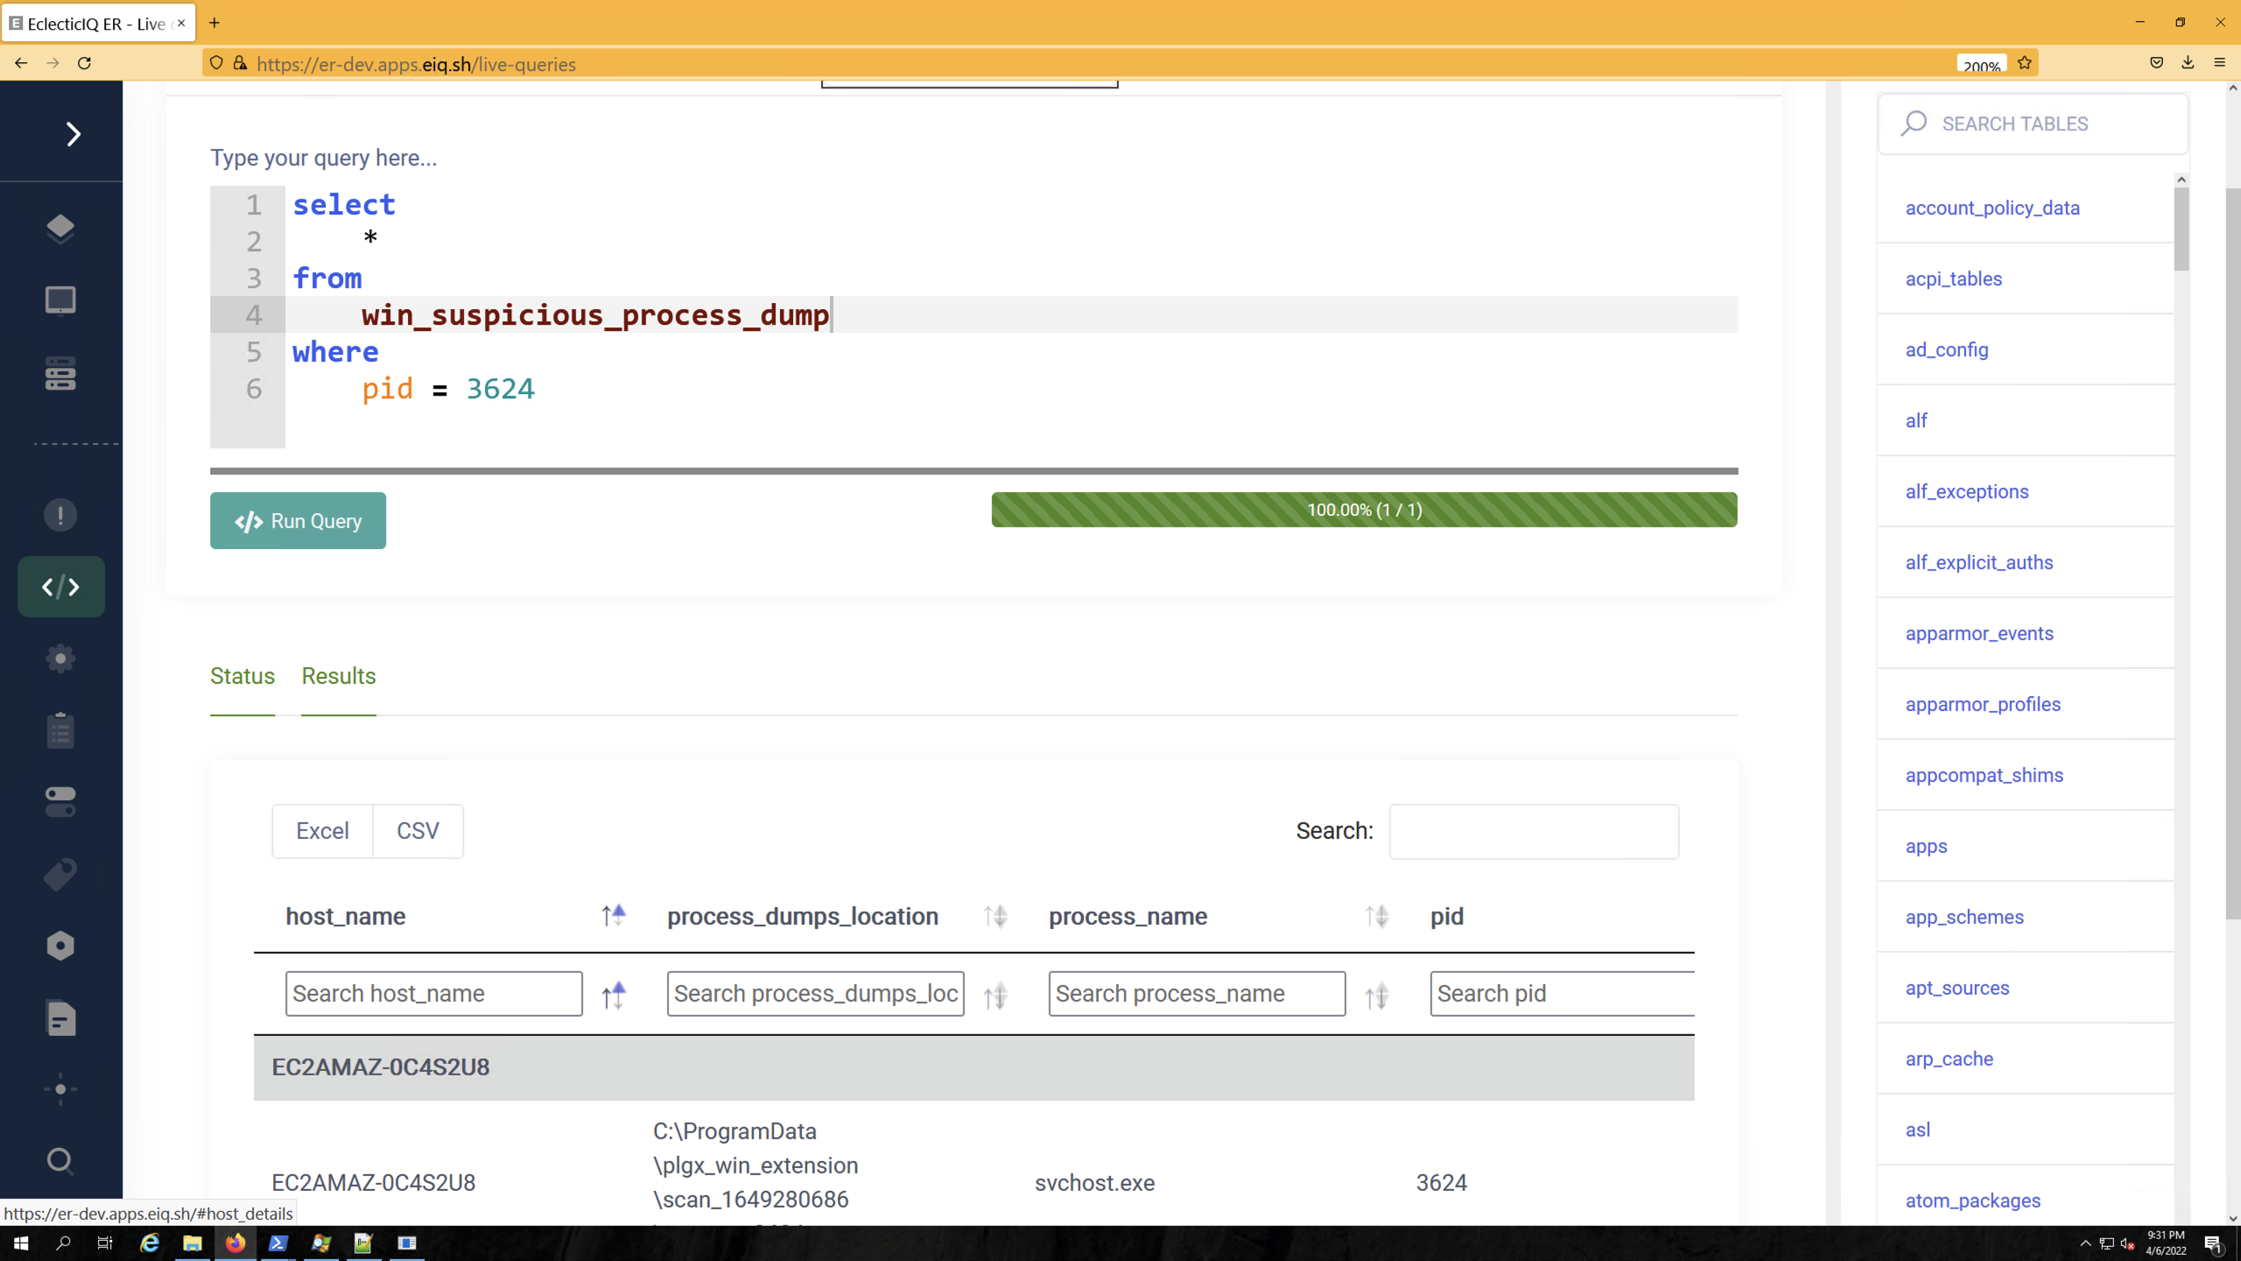Open the Windows Start menu
Screen dimensions: 2241x1261
click(x=21, y=1243)
